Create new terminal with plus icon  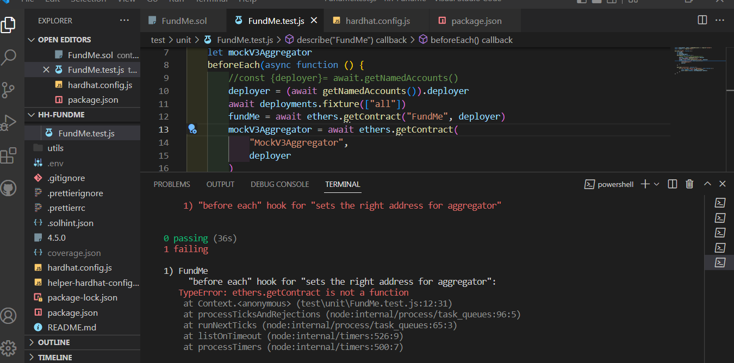[645, 184]
